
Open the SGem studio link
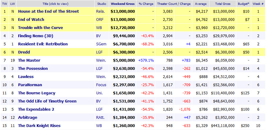(x=101, y=44)
